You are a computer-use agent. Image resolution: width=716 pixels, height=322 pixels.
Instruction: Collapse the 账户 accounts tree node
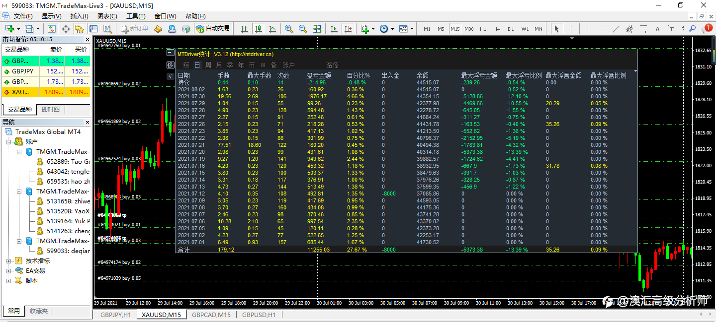click(x=8, y=142)
